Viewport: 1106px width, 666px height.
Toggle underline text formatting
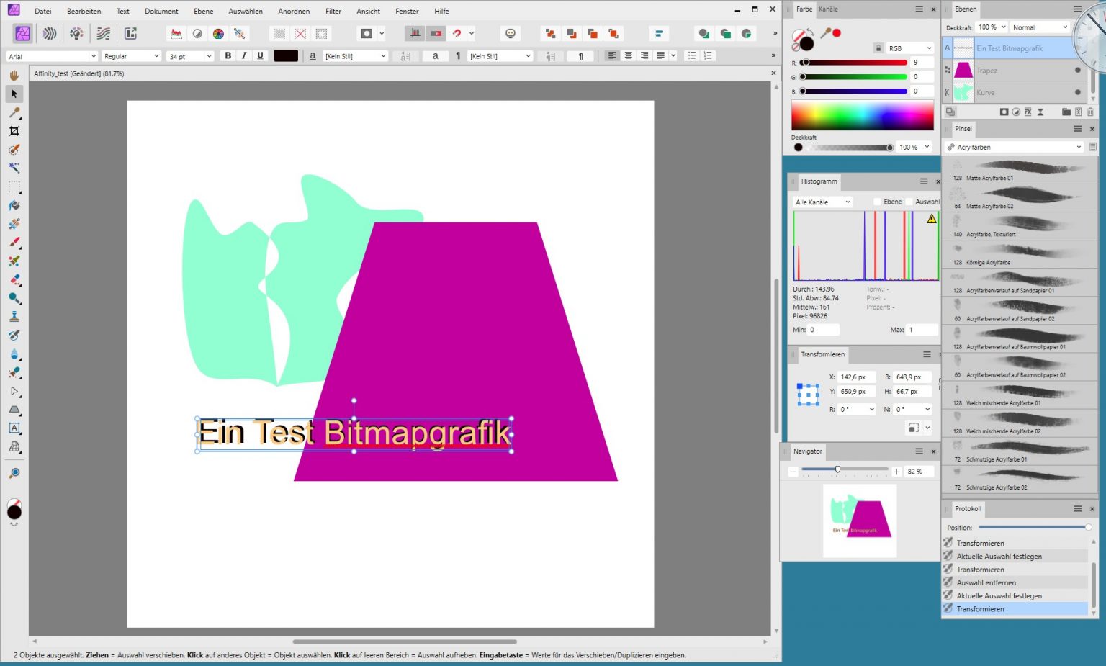260,56
